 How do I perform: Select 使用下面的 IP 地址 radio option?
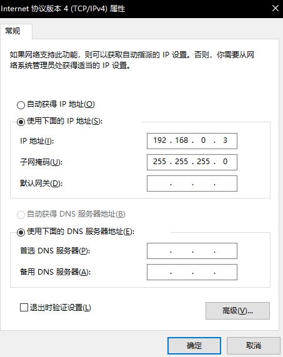[x=21, y=122]
